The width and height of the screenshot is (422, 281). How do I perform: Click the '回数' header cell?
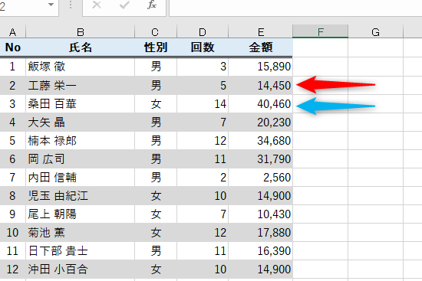coord(203,47)
